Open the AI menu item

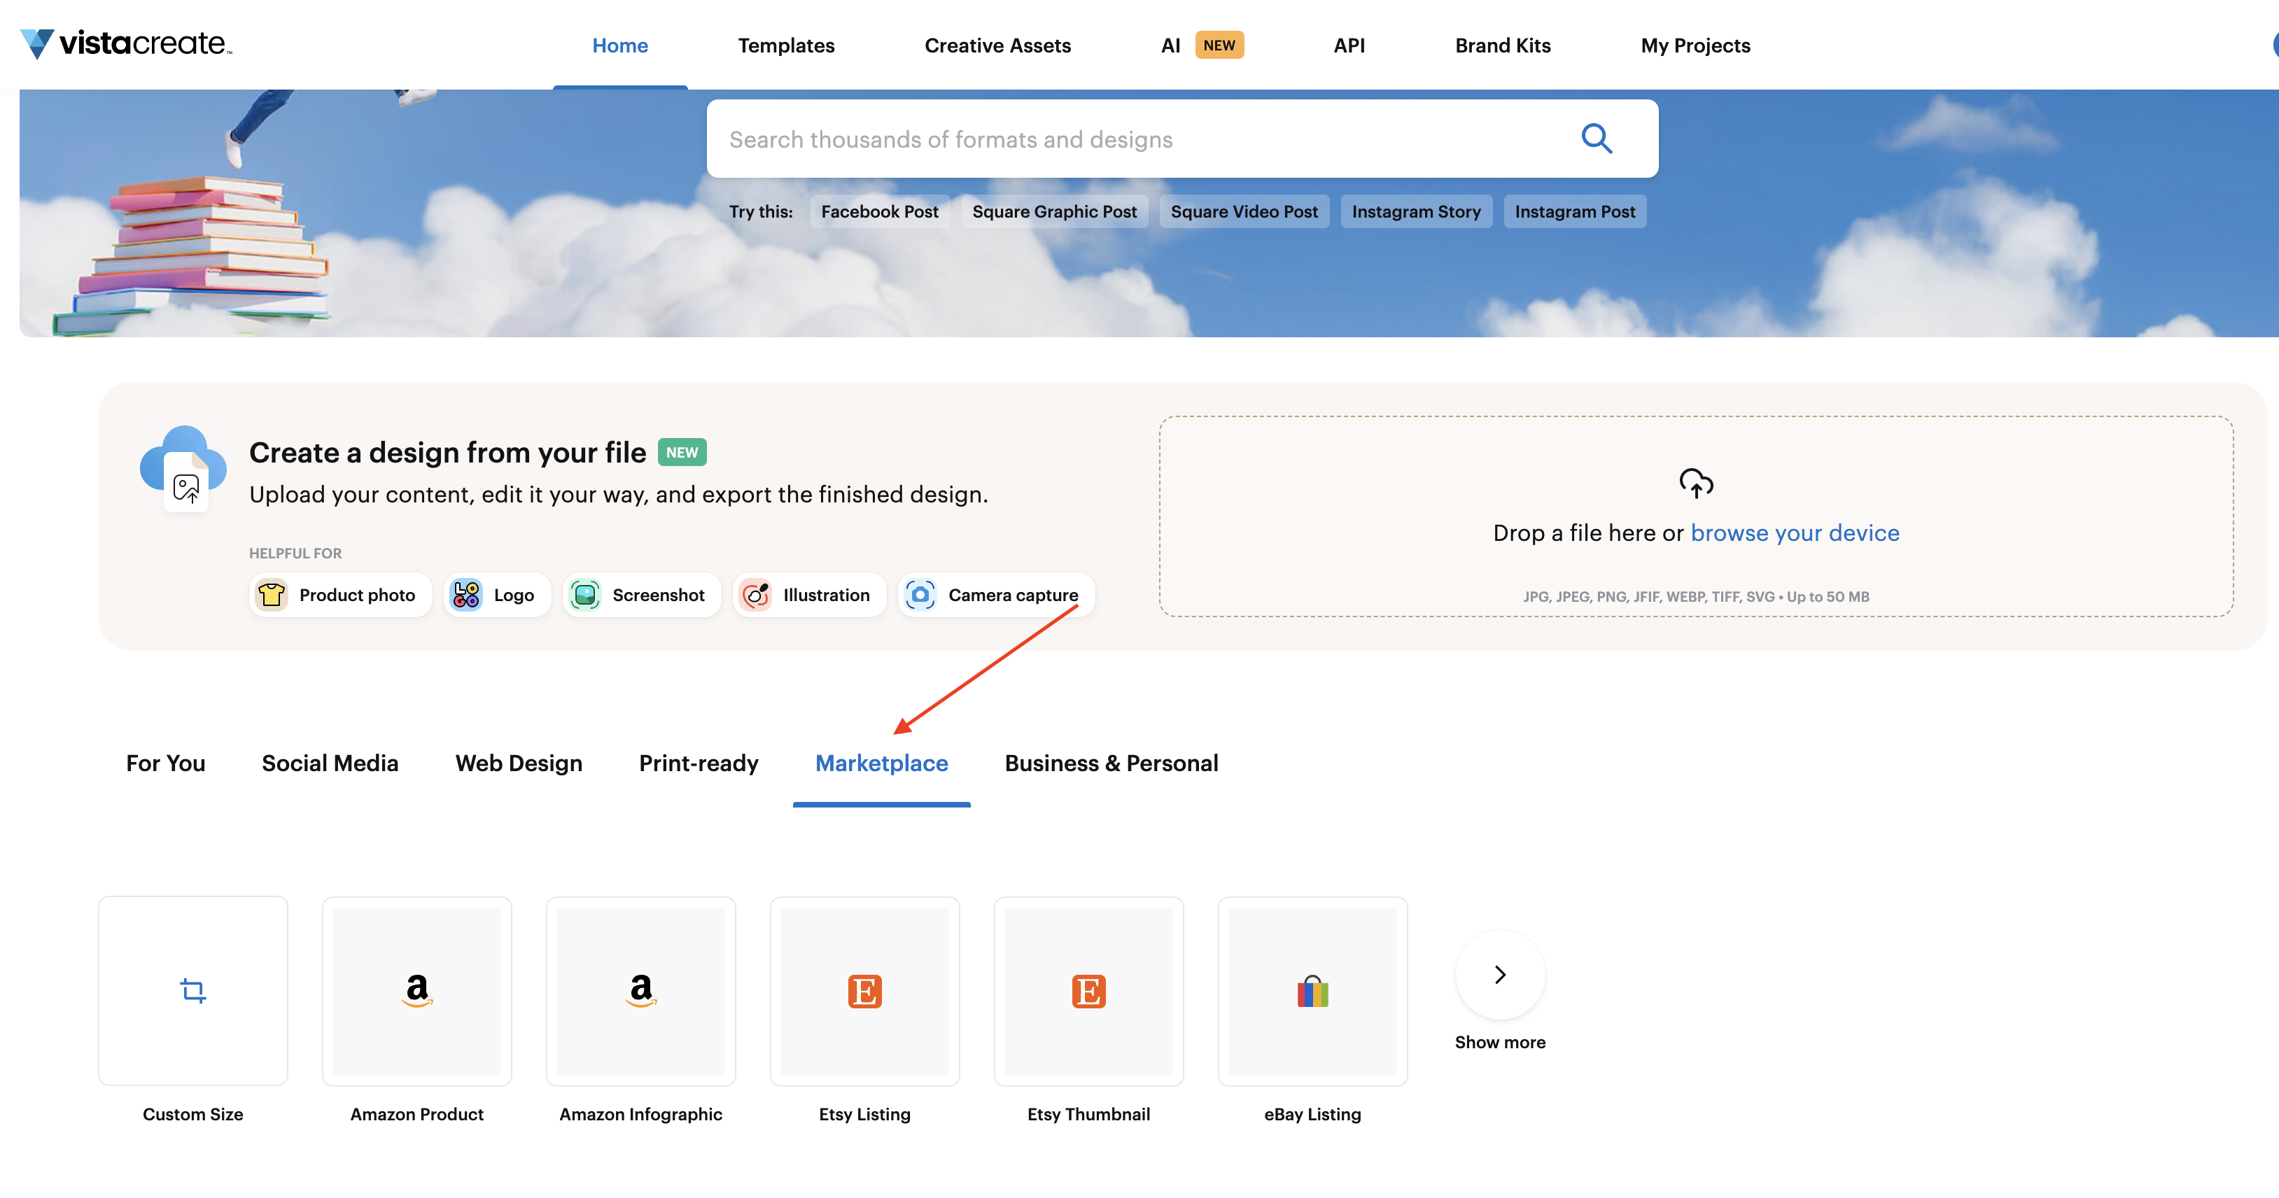(x=1170, y=45)
